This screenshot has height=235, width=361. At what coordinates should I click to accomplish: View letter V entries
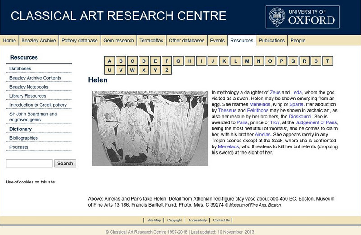click(121, 70)
